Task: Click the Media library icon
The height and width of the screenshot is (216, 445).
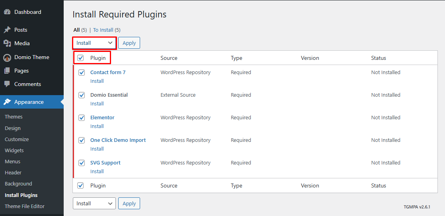Action: [7, 43]
